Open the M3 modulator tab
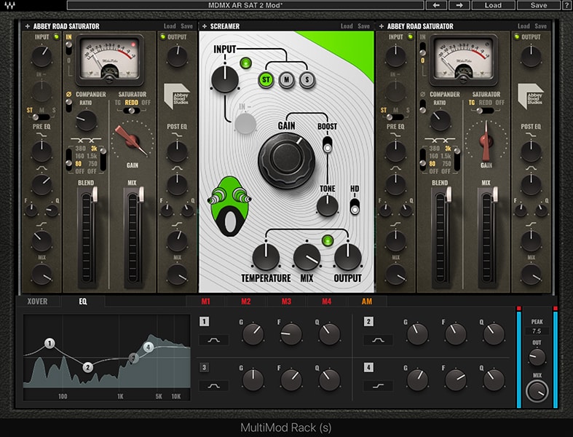 286,302
